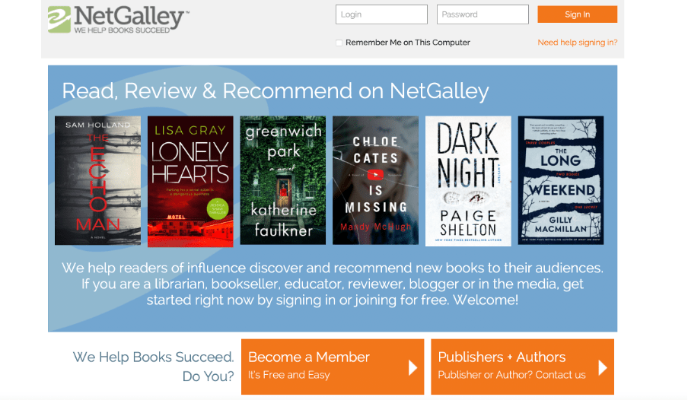Open Chloe Cates Is Missing cover

tap(375, 180)
